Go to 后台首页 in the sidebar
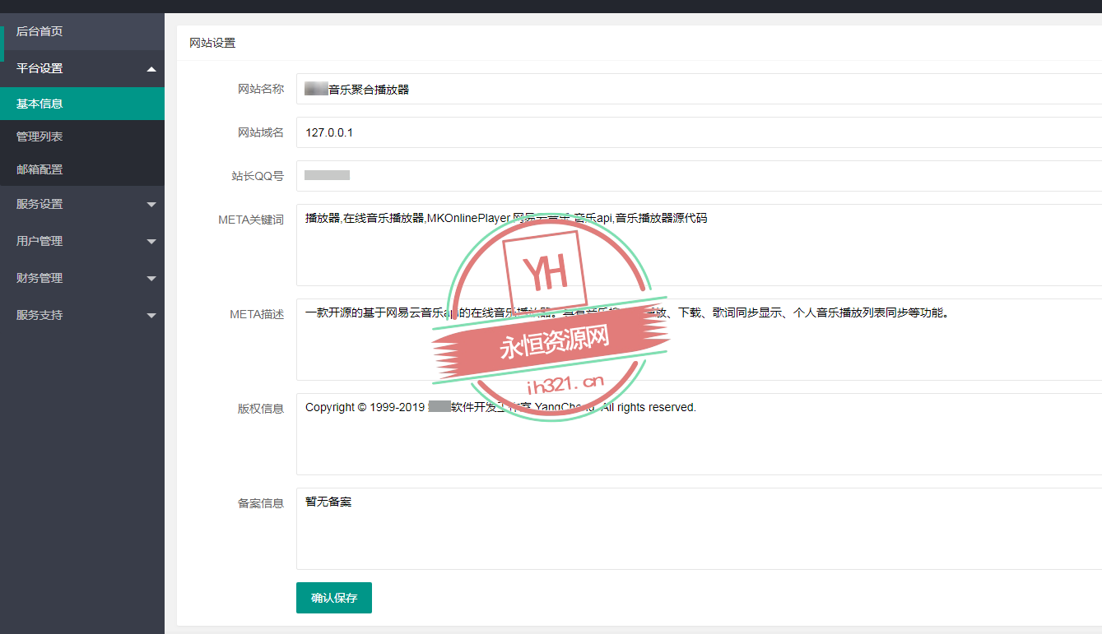The height and width of the screenshot is (634, 1102). [x=40, y=31]
